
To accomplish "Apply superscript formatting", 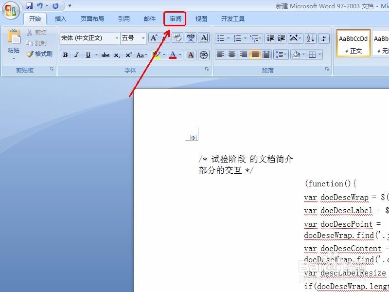I will [128, 55].
